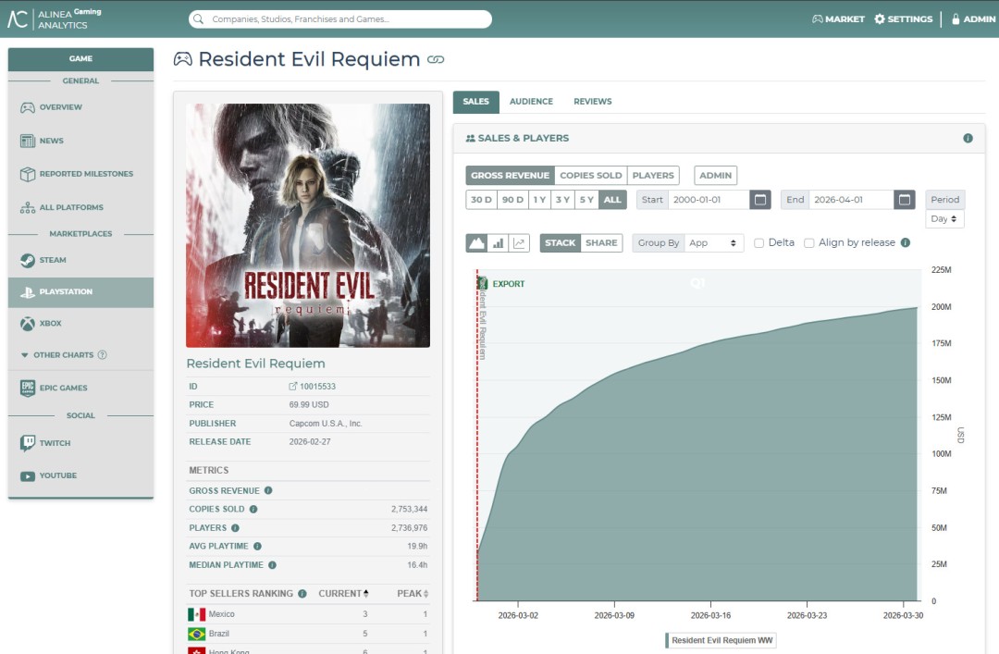Switch to the bar chart view icon
Image resolution: width=999 pixels, height=654 pixels.
(x=499, y=243)
